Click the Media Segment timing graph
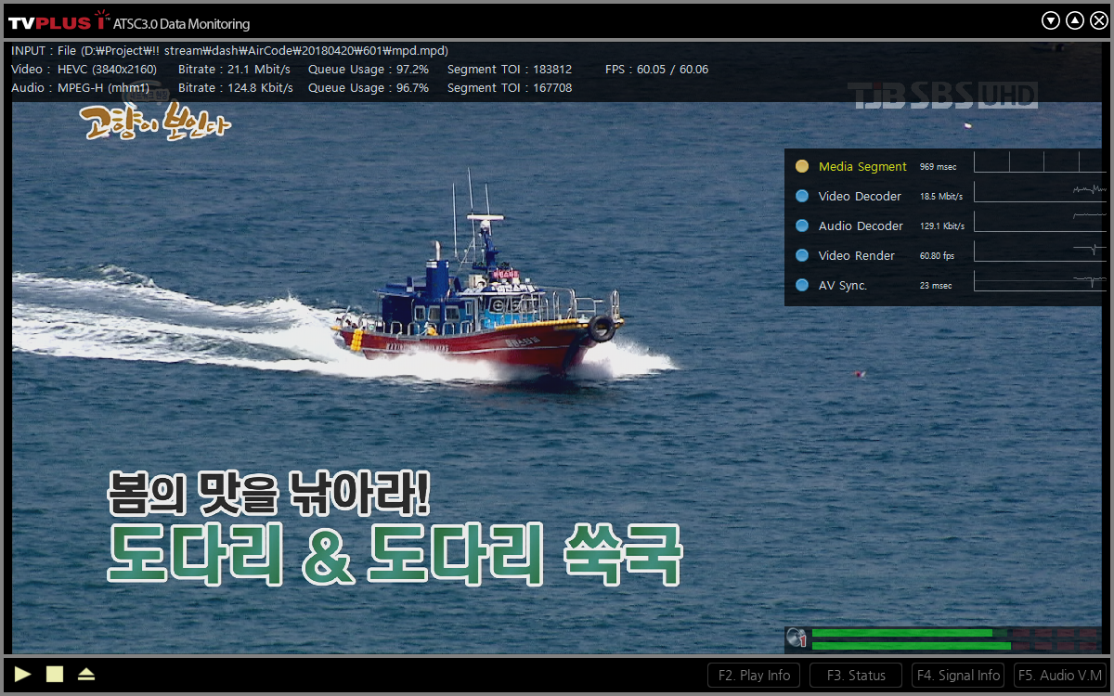 (x=1039, y=163)
